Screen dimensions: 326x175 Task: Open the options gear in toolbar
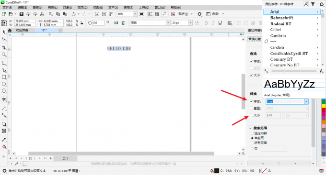click(x=199, y=14)
